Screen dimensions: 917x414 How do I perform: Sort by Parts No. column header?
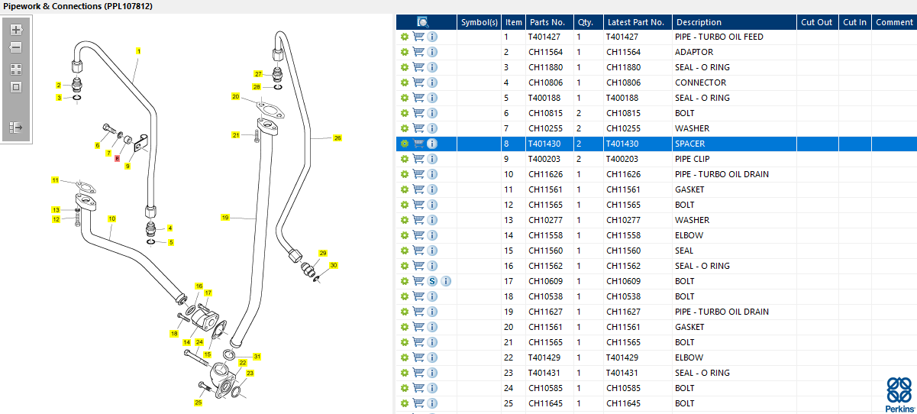[549, 22]
